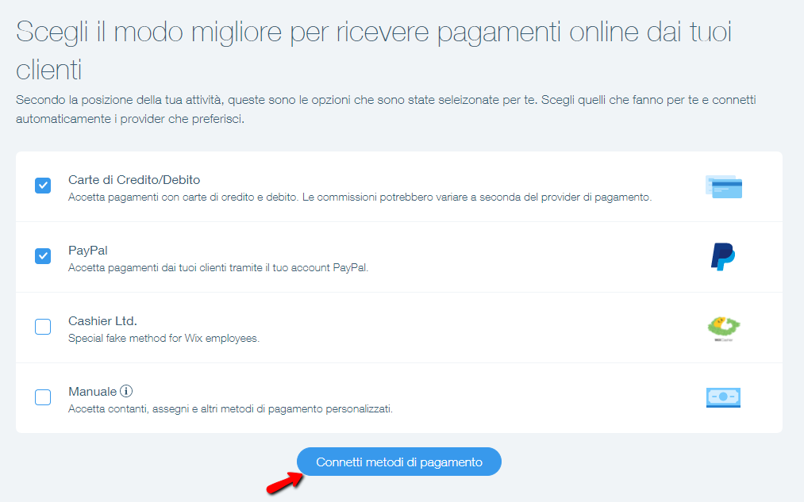Enable the Manuale checkbox

(43, 397)
